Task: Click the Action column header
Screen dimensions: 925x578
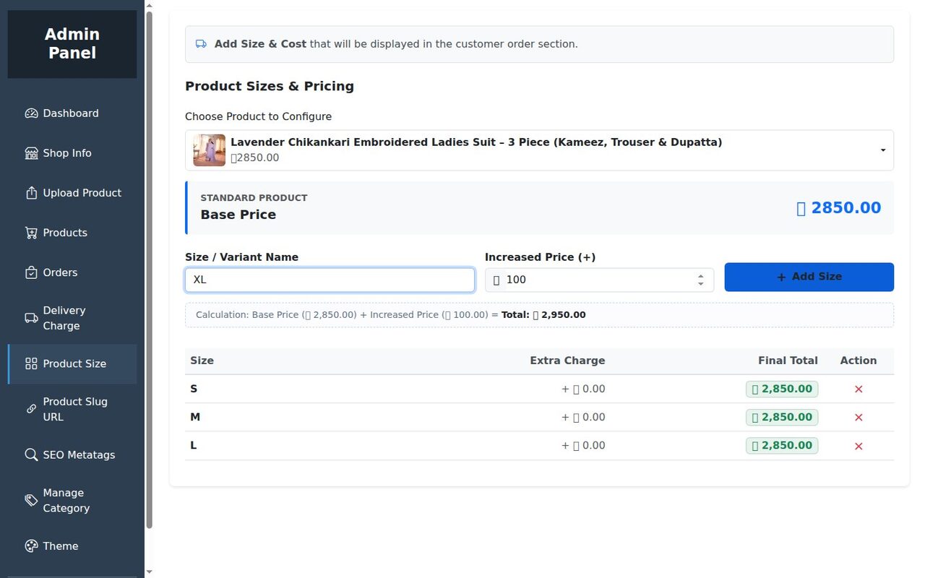Action: tap(859, 361)
